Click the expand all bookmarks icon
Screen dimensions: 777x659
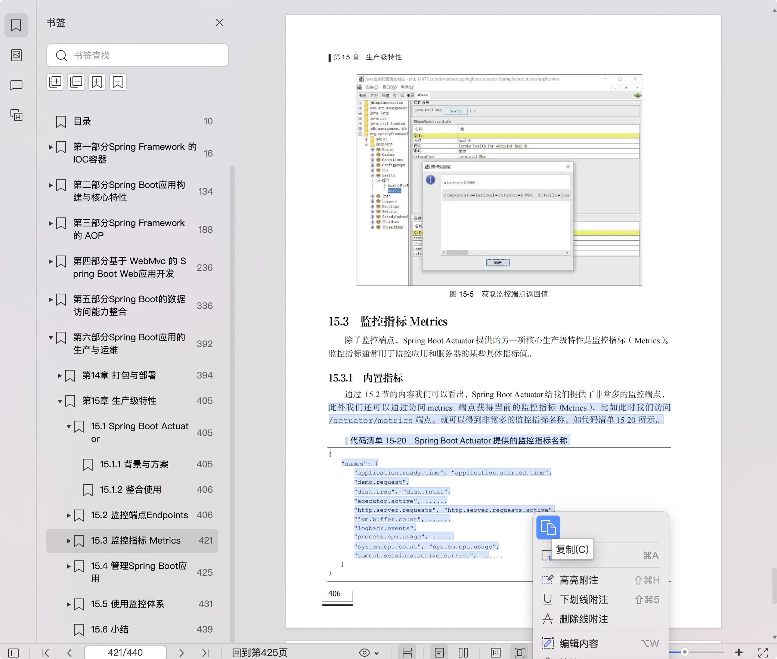[55, 82]
